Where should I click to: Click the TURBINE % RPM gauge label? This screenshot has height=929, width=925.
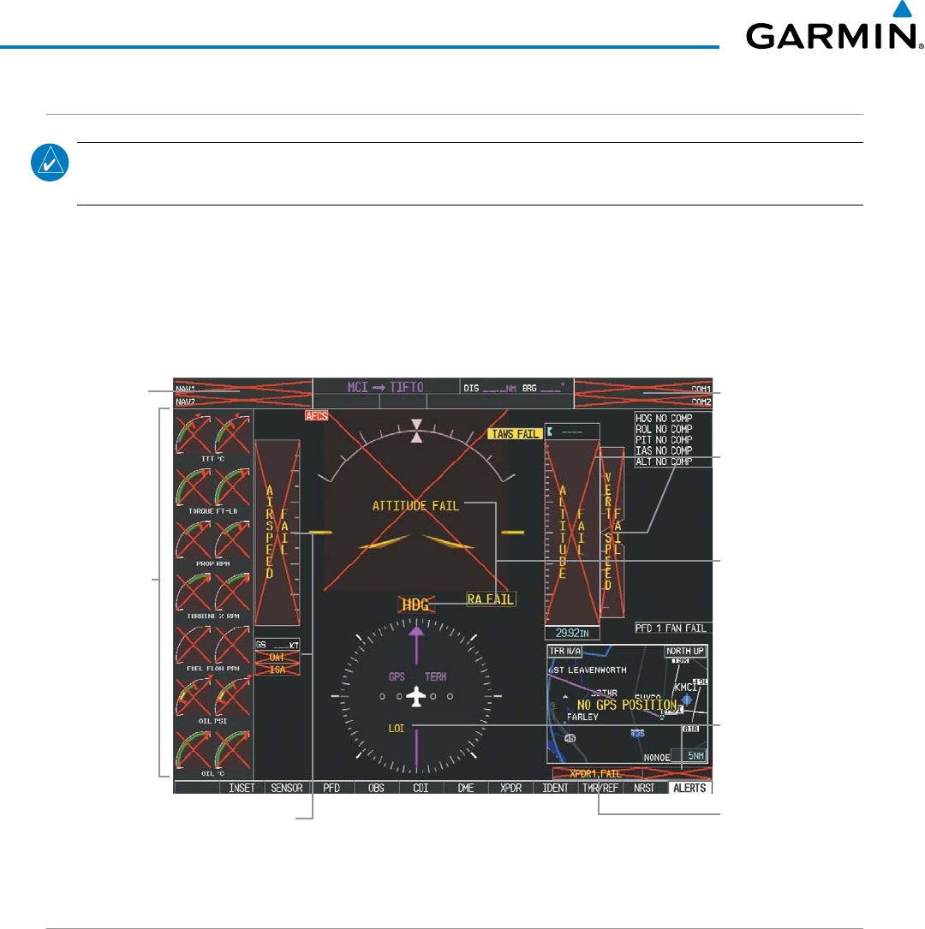tap(212, 616)
